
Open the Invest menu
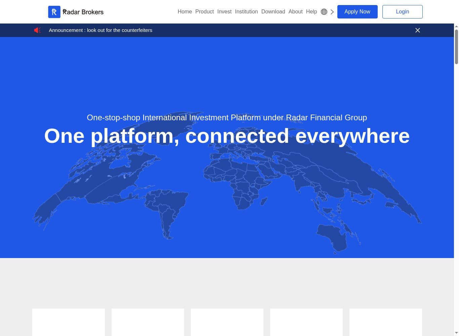pyautogui.click(x=224, y=11)
